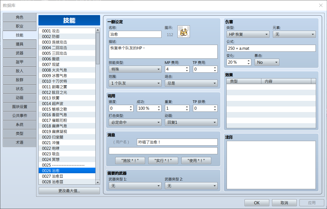Open the 职业 (Classes) tab
The height and width of the screenshot is (209, 327).
click(x=20, y=26)
